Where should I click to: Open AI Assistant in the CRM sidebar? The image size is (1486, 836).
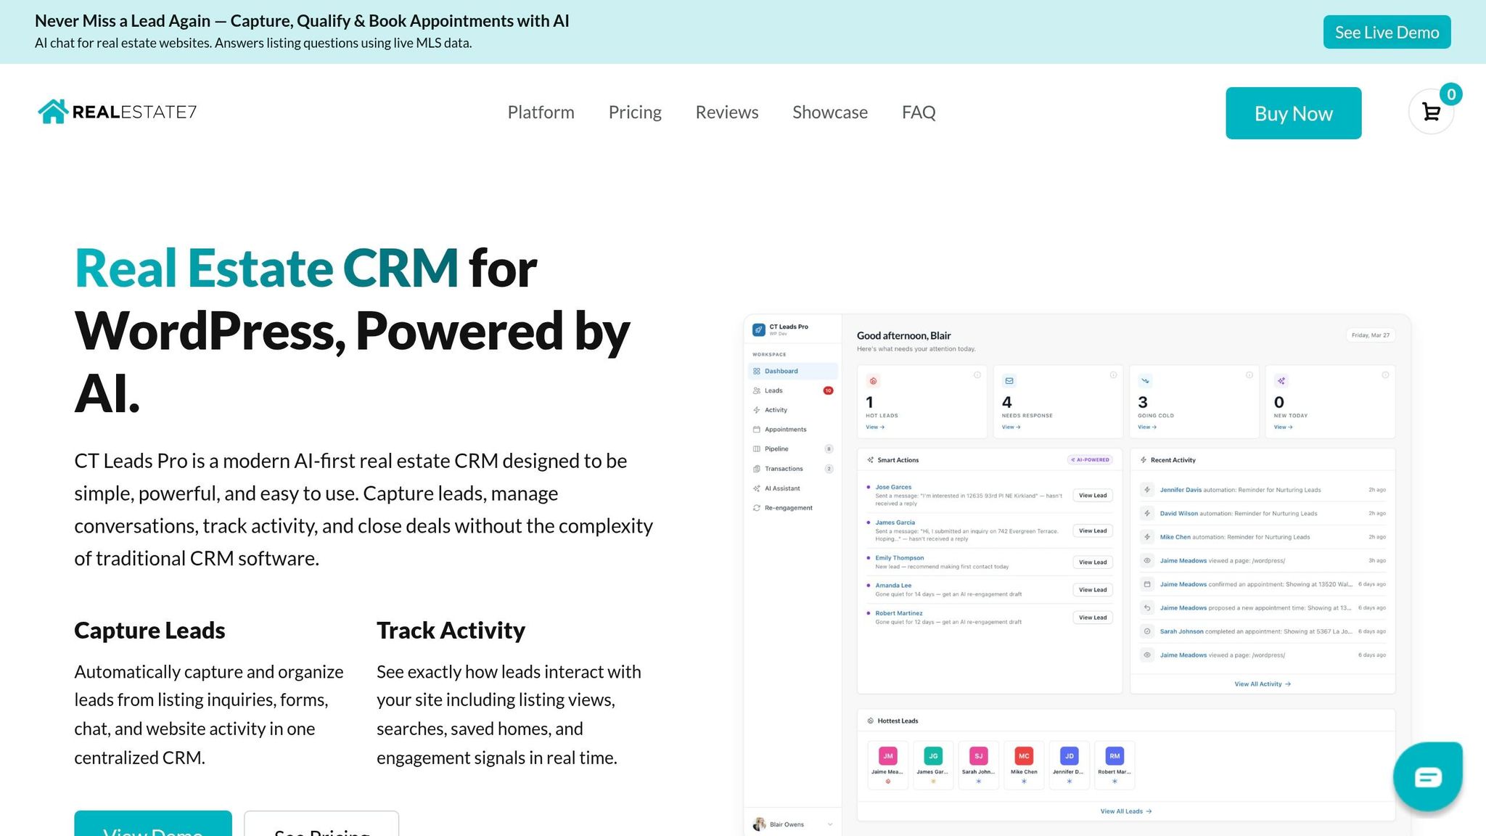point(793,488)
